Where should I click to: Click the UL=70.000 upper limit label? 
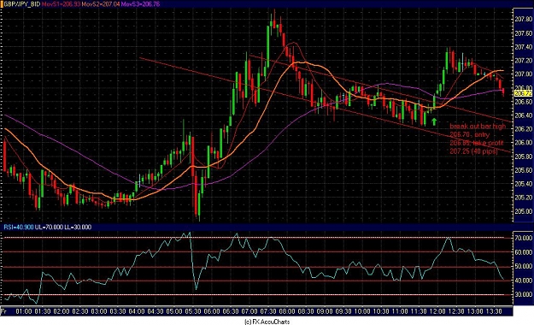49,227
